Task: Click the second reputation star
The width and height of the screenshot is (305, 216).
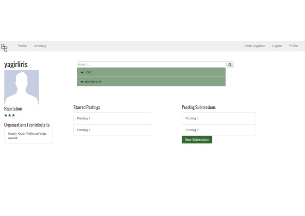Action: [10, 115]
